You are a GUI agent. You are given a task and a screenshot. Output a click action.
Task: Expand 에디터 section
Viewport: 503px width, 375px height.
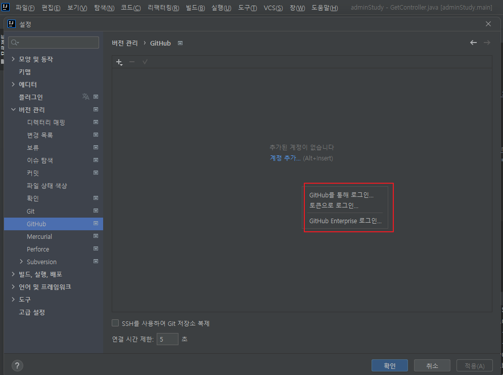click(x=13, y=84)
